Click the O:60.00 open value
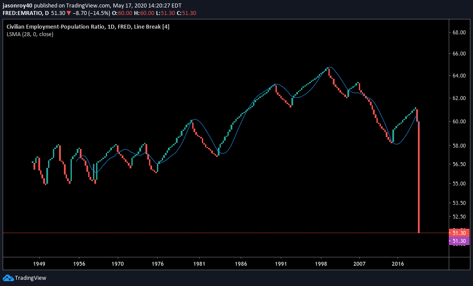473x286 pixels. point(122,13)
